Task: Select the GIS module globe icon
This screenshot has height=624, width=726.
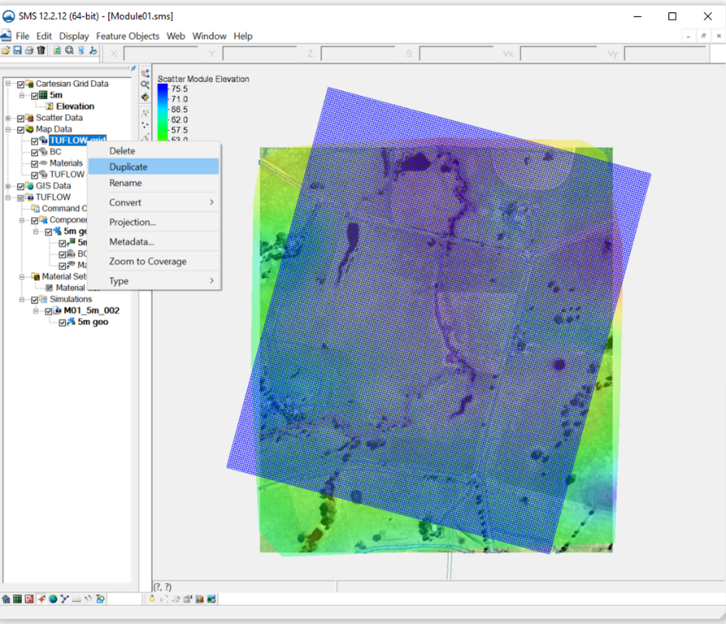Action: pos(53,600)
